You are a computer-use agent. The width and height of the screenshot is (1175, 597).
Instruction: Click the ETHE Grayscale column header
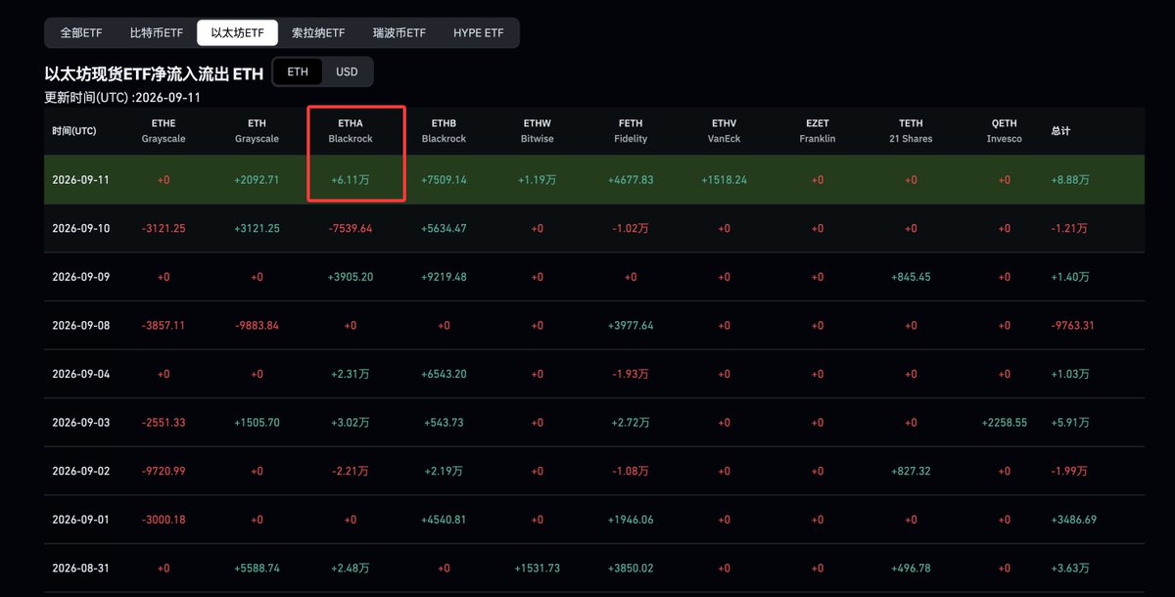click(164, 131)
